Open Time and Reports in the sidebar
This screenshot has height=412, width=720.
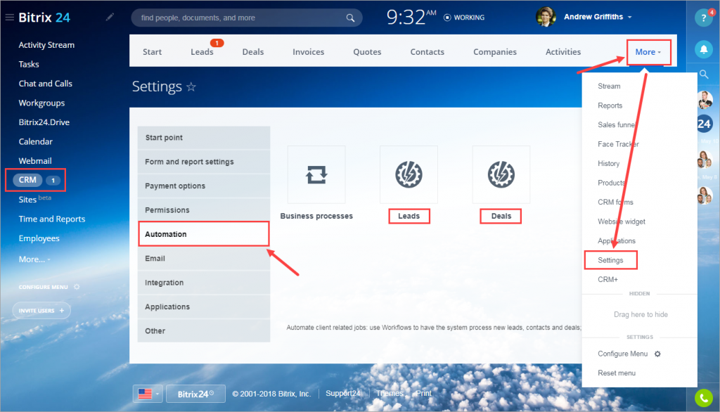point(52,219)
